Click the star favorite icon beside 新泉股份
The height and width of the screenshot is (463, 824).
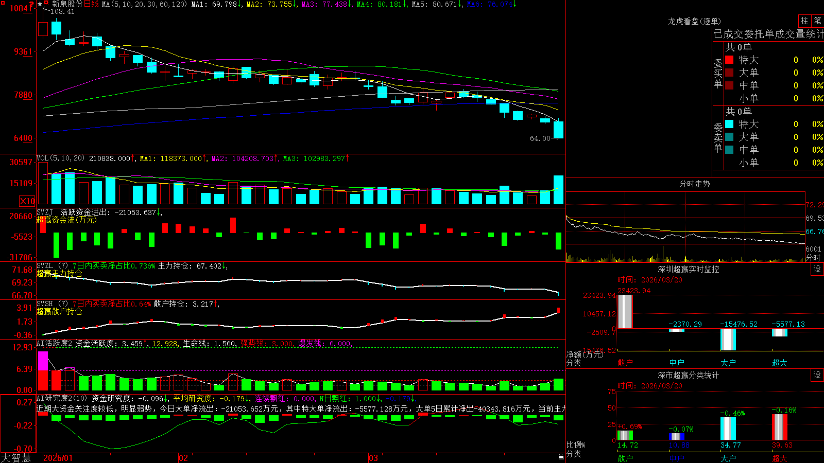40,4
